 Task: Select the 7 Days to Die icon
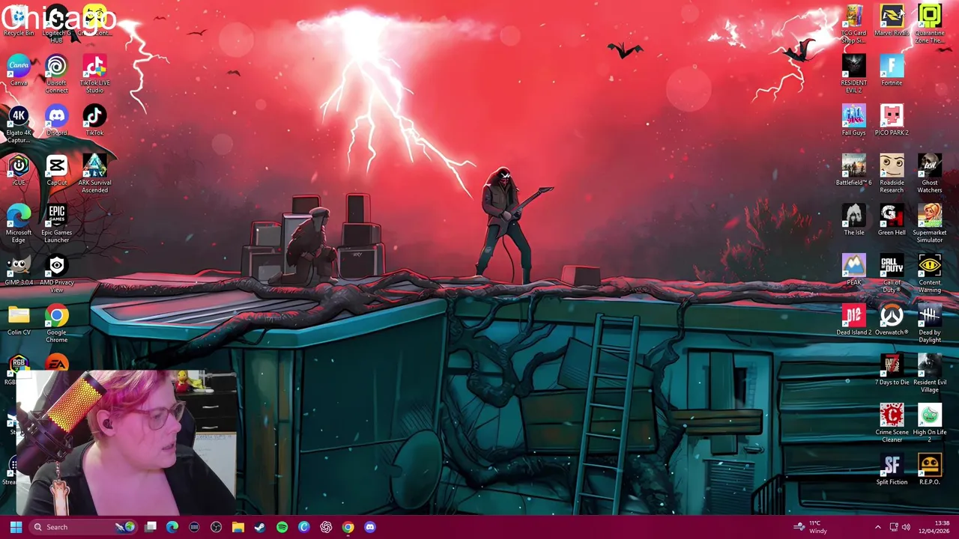click(892, 370)
